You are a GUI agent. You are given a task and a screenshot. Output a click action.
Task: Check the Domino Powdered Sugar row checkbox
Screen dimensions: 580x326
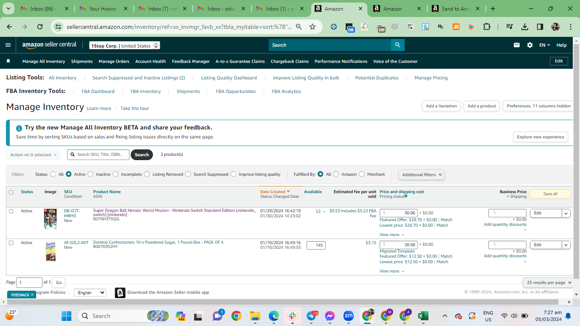(11, 243)
